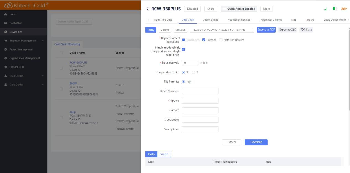Click the Organization Management icon

[x=6, y=58]
